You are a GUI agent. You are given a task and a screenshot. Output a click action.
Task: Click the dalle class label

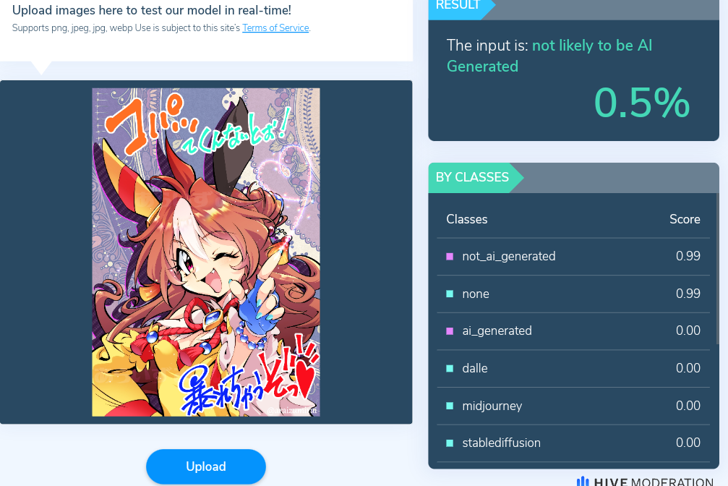(474, 368)
